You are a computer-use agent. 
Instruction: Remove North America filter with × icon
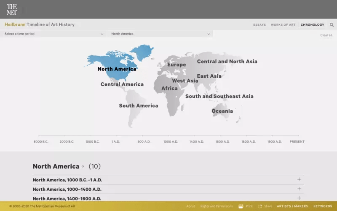click(83, 167)
